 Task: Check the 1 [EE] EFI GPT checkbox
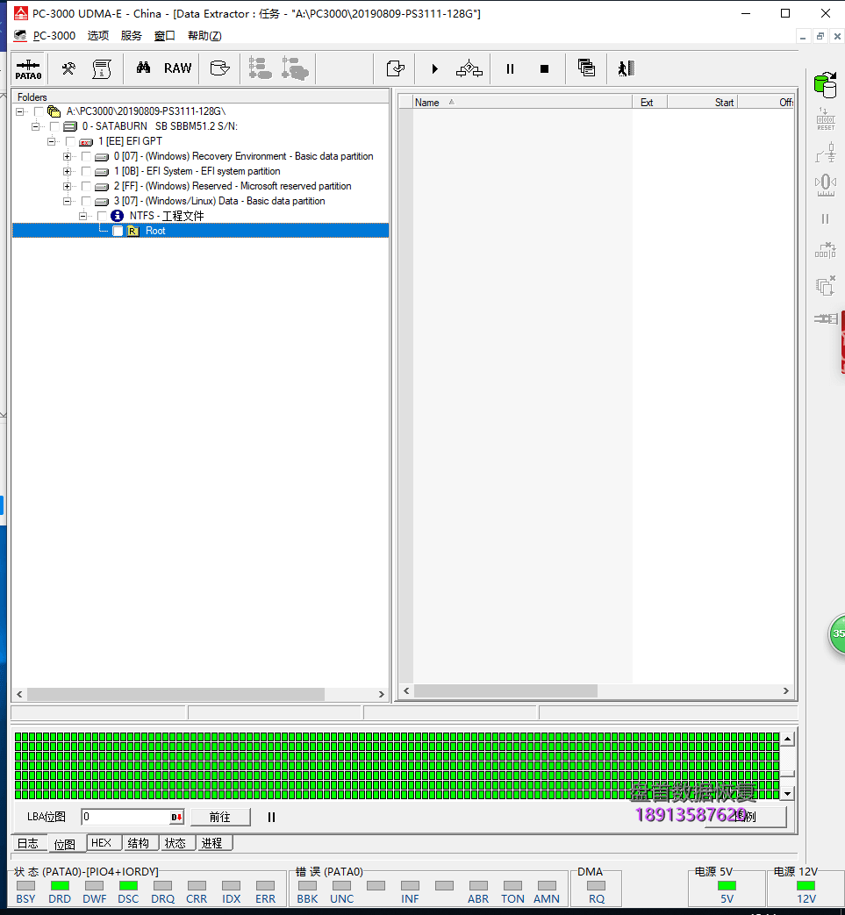70,141
